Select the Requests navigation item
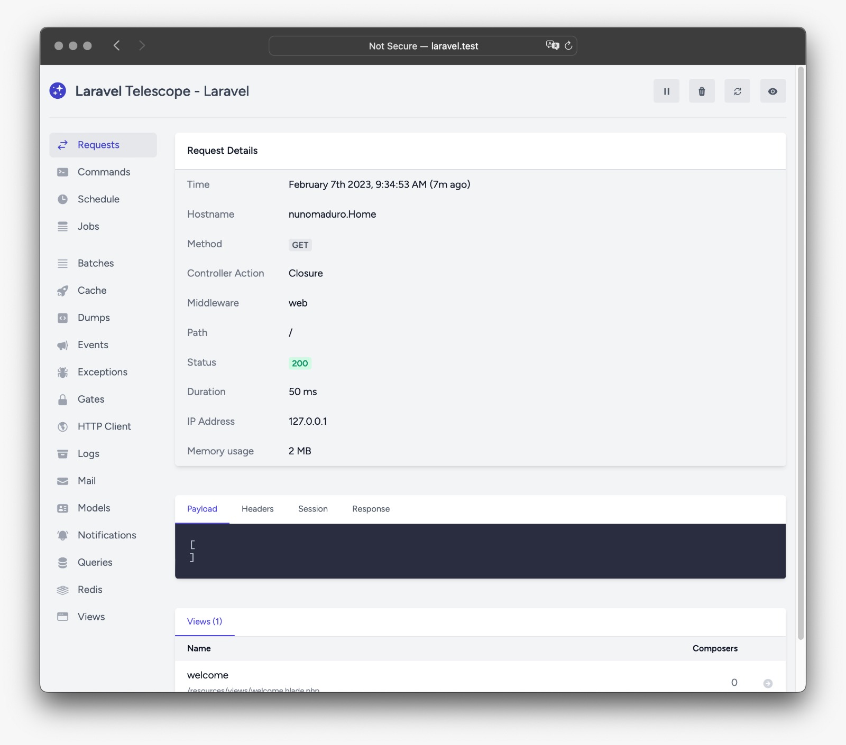This screenshot has width=846, height=745. coord(98,145)
